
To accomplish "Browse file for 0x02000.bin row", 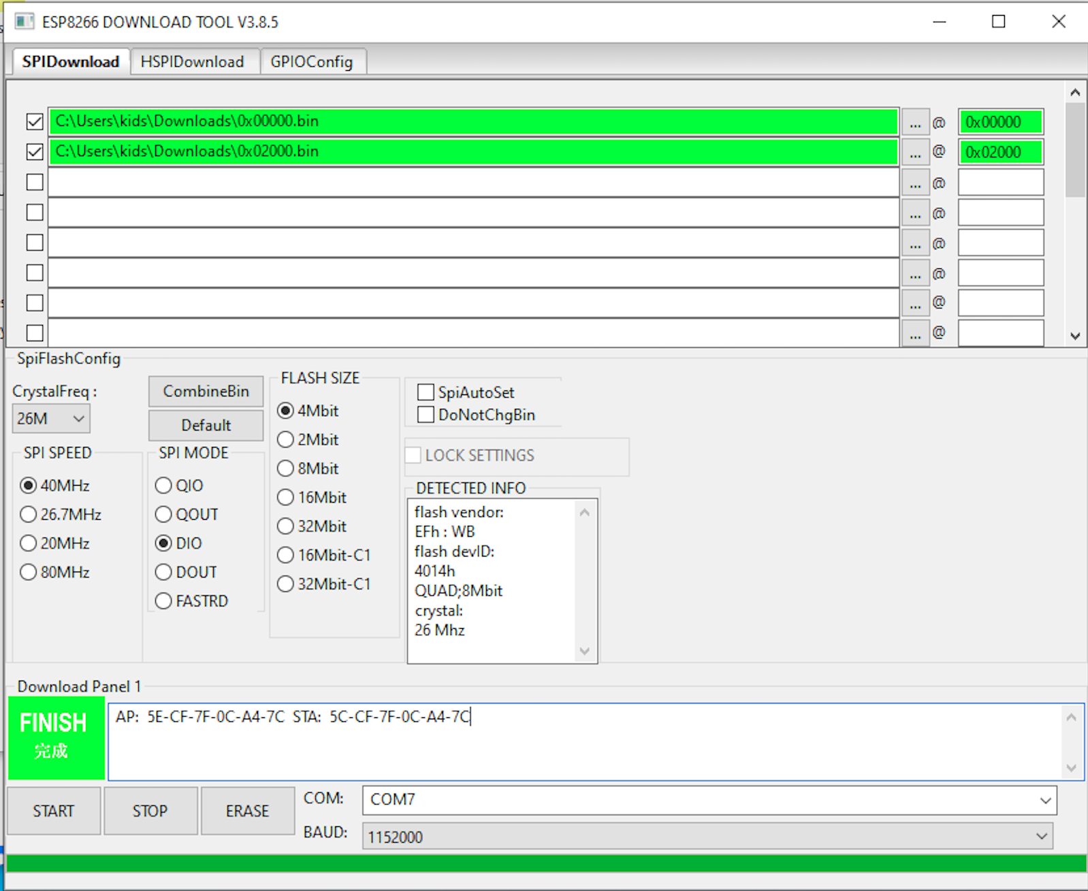I will [x=915, y=153].
